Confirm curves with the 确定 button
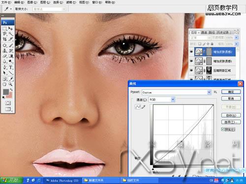This screenshot has width=246, height=184. pyautogui.click(x=231, y=92)
